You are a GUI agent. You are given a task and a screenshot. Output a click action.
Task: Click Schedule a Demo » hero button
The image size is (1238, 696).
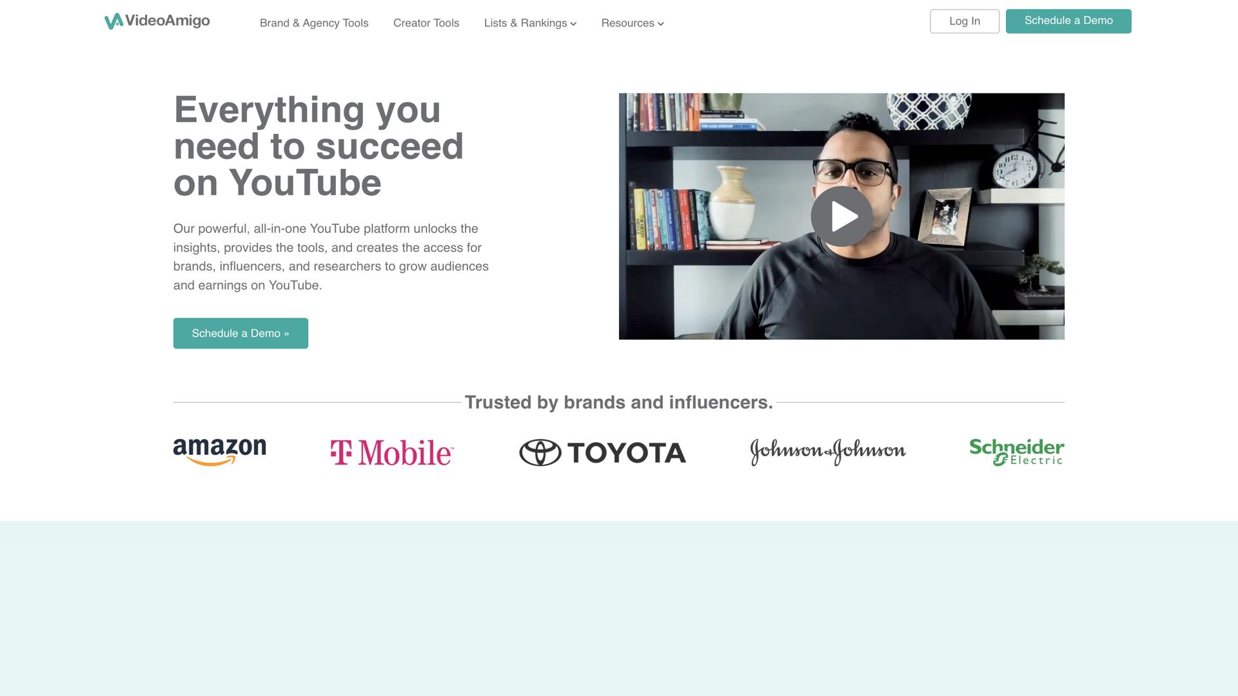241,333
